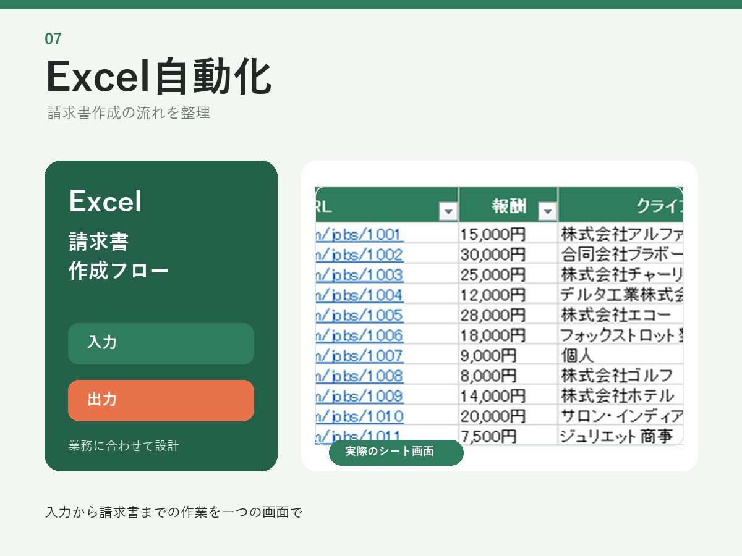Click the slide title Excel自動化
742x556 pixels.
pos(158,77)
